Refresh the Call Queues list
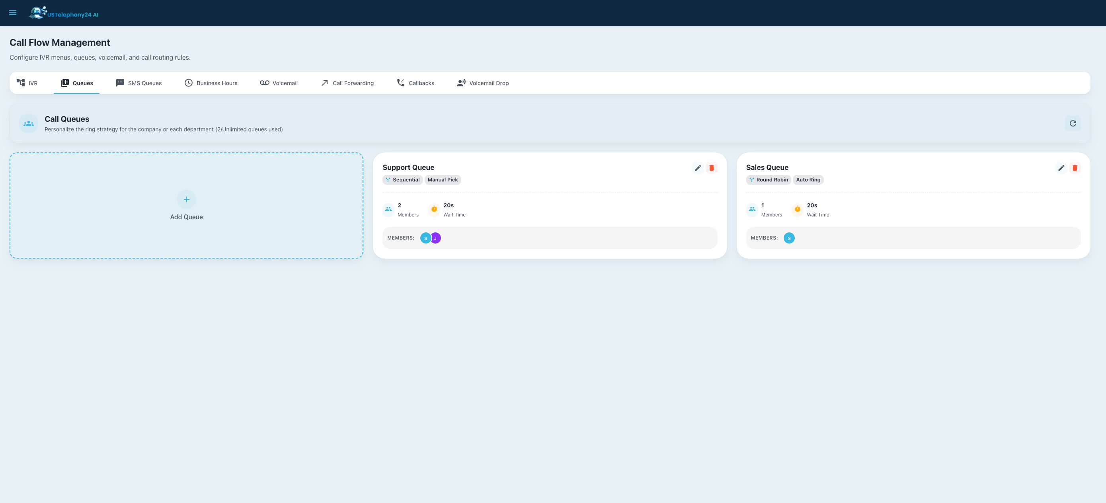Viewport: 1106px width, 503px height. (x=1073, y=124)
